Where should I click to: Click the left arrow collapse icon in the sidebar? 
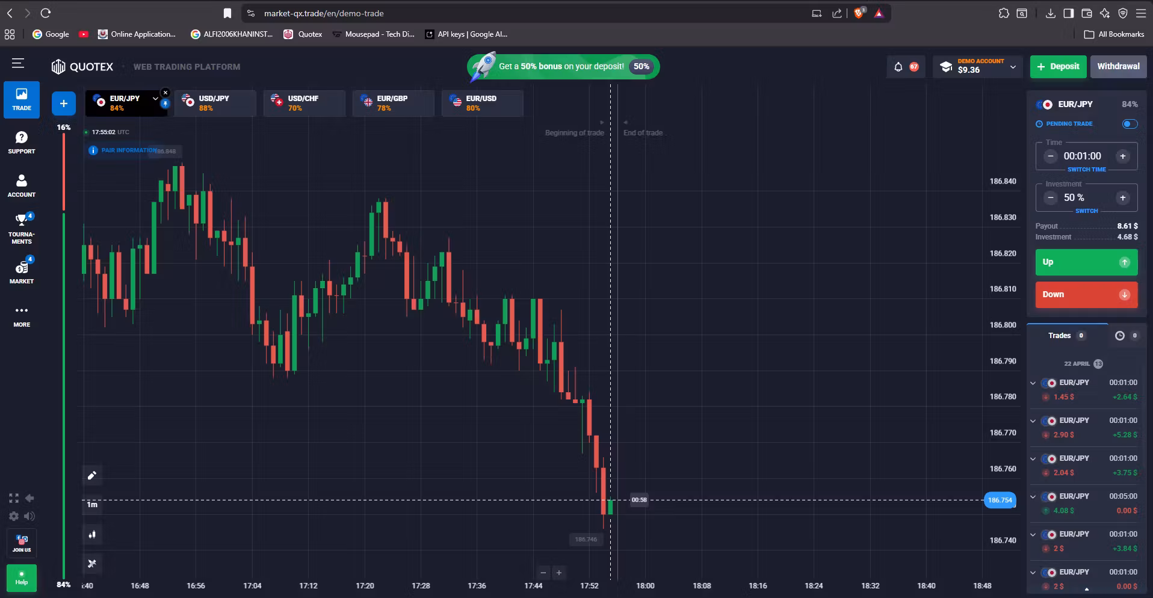pos(29,498)
